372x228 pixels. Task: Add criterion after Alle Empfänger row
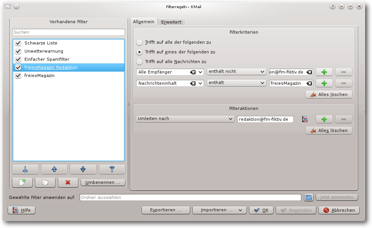click(x=324, y=72)
